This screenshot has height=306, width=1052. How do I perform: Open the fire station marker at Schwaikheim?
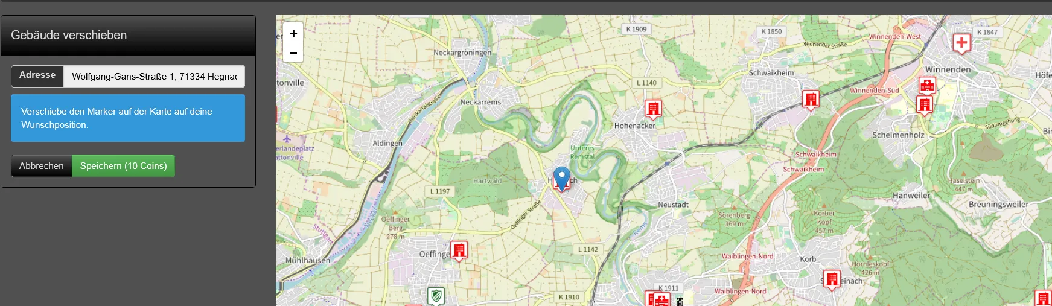pyautogui.click(x=811, y=99)
